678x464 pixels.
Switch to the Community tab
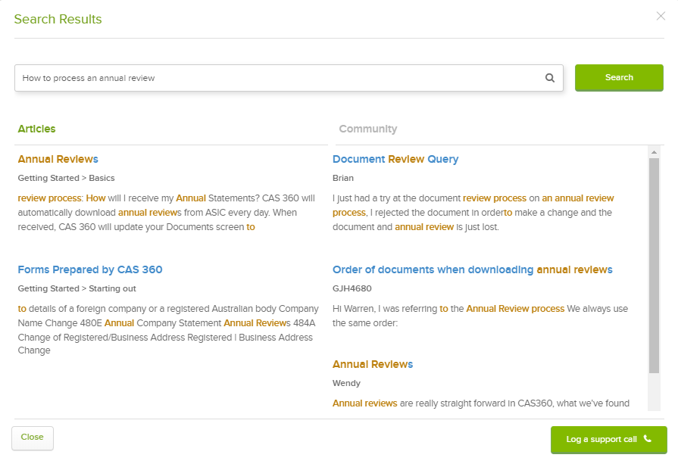pos(367,129)
